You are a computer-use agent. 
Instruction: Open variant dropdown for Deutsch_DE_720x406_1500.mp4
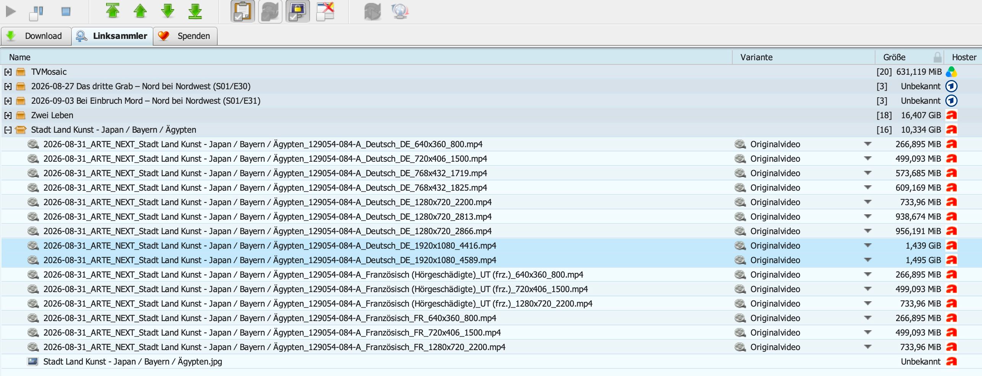coord(868,159)
